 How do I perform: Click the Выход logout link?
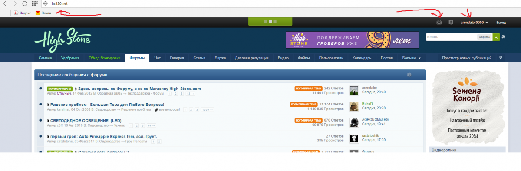point(501,22)
